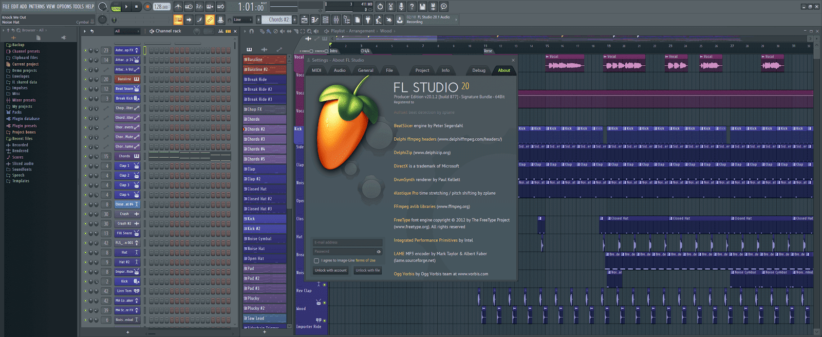Select 'Break Ride #2' in pattern picker
The image size is (822, 337).
click(x=265, y=89)
